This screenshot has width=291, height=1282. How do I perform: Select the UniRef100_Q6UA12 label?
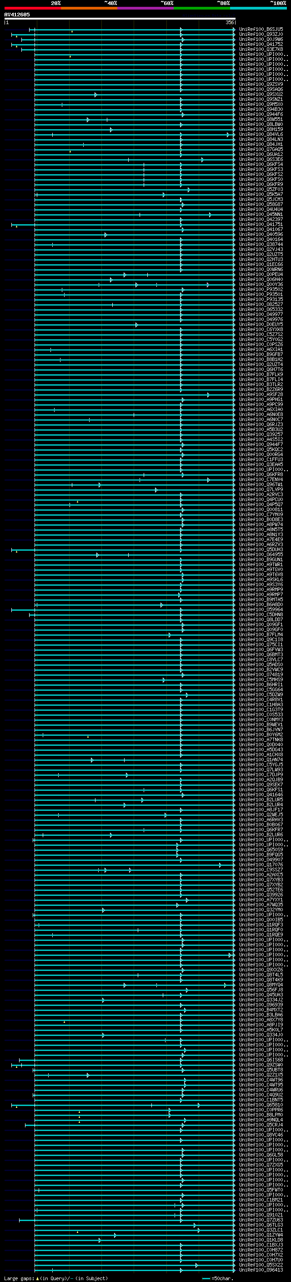coord(261,154)
